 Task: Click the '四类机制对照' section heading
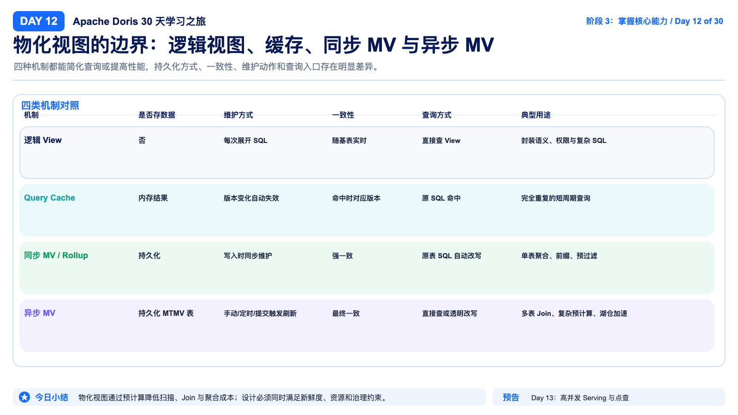[x=50, y=106]
